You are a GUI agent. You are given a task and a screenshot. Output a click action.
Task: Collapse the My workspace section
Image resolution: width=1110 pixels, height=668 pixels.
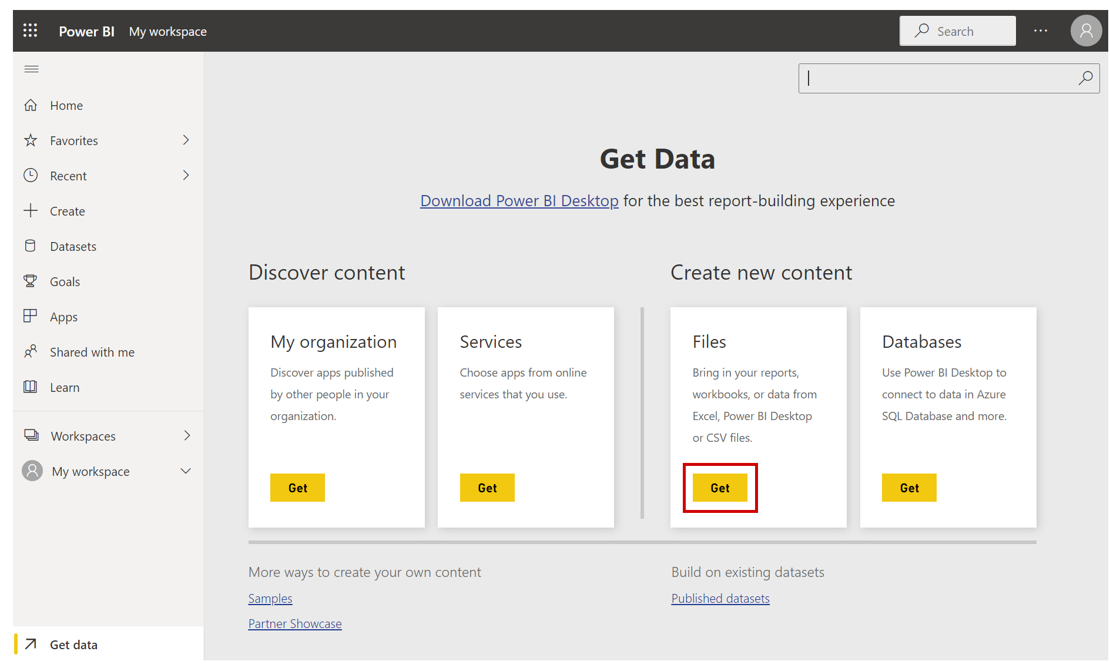[x=186, y=471]
